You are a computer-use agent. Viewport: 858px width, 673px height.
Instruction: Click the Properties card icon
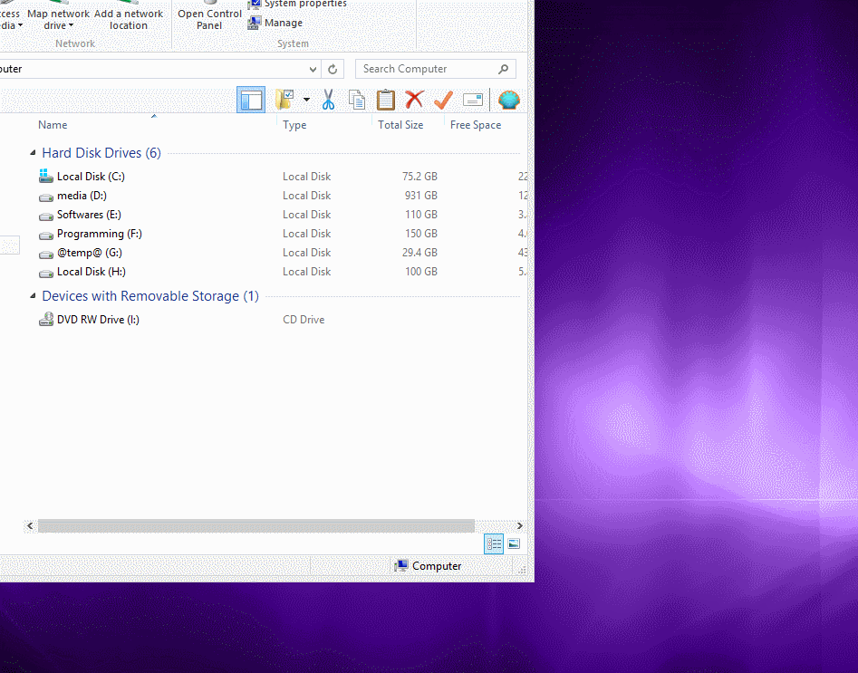point(473,100)
